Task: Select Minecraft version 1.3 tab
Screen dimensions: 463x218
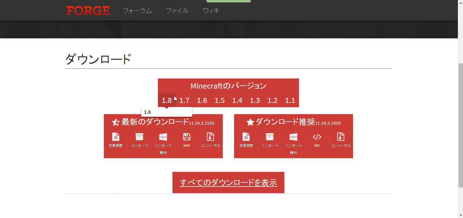Action: (x=255, y=100)
